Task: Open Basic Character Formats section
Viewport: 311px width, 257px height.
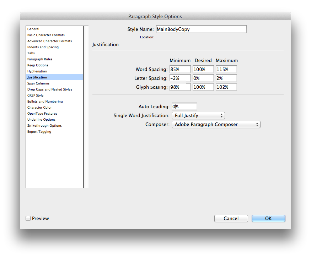Action: pyautogui.click(x=46, y=35)
